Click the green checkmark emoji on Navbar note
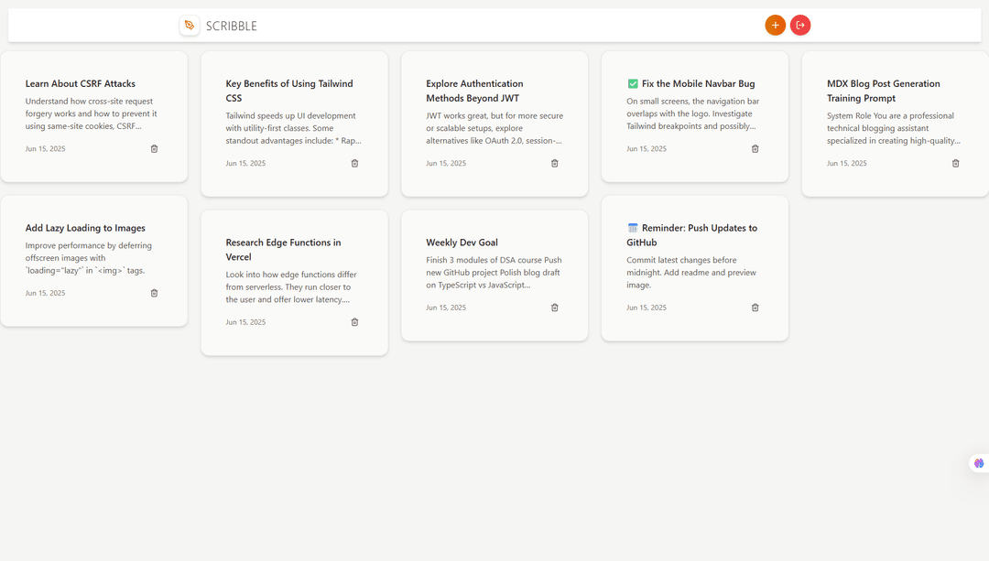Viewport: 989px width, 561px height. (633, 84)
